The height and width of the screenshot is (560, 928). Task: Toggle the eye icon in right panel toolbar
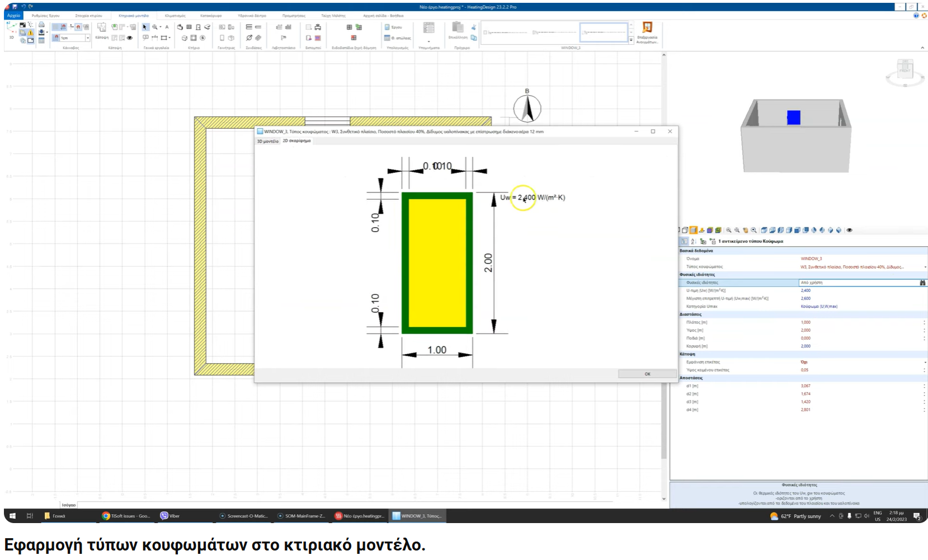pyautogui.click(x=849, y=230)
